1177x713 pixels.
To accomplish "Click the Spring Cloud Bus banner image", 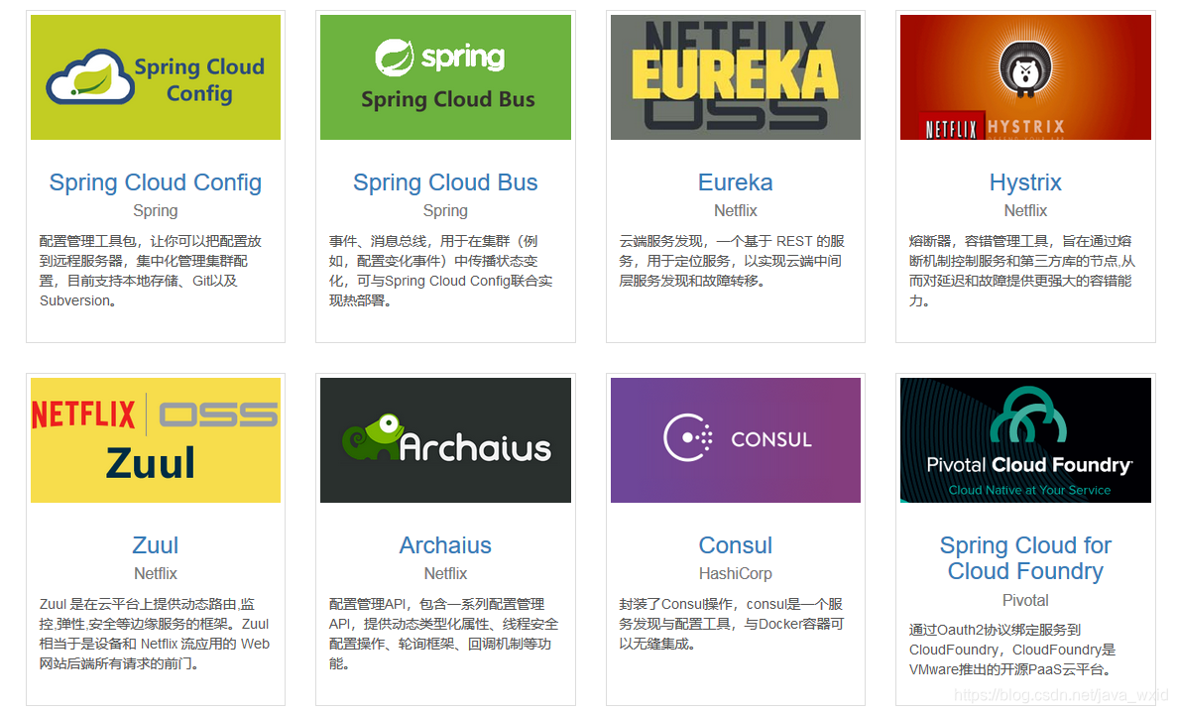I will [445, 77].
